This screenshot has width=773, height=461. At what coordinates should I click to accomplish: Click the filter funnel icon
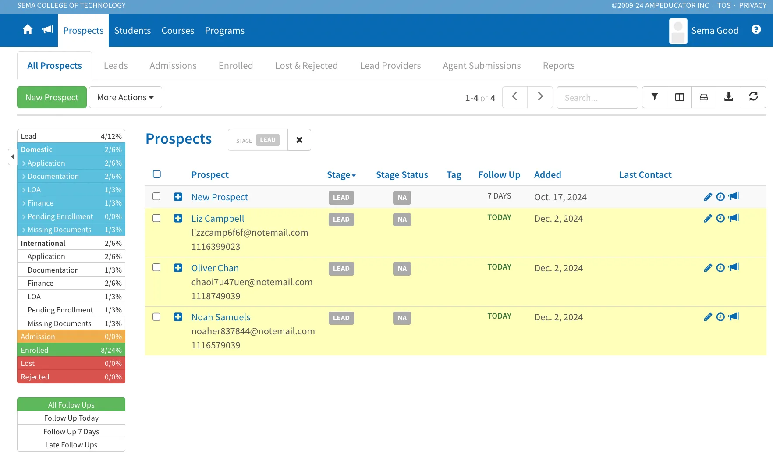(x=654, y=97)
